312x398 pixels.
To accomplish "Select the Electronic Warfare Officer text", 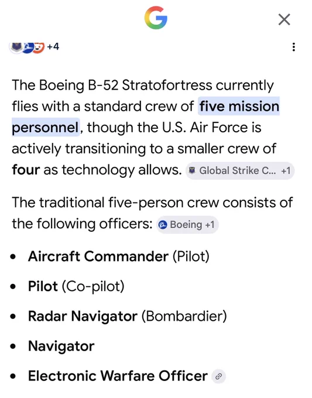I will click(x=118, y=376).
